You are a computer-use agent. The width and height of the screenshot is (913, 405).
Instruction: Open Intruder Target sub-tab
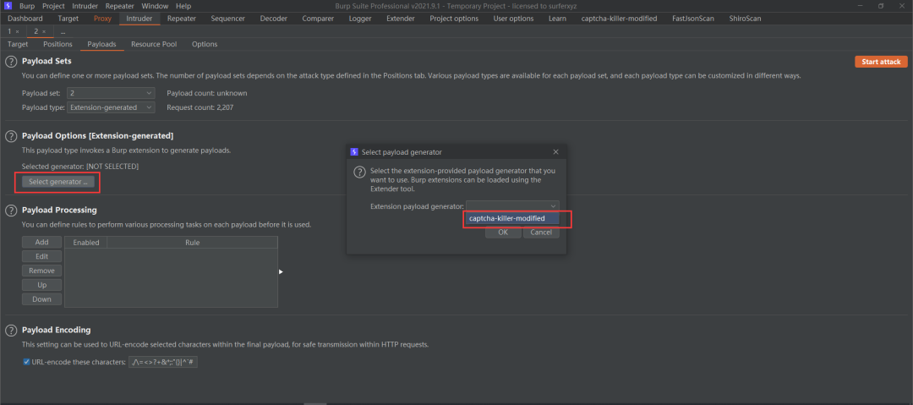18,44
